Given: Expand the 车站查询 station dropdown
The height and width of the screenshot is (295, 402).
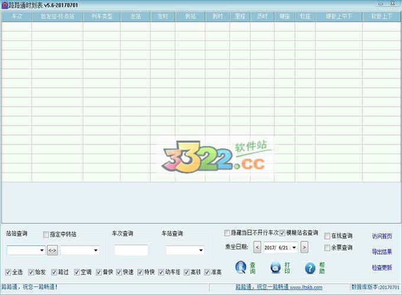Looking at the screenshot, I should 200,250.
